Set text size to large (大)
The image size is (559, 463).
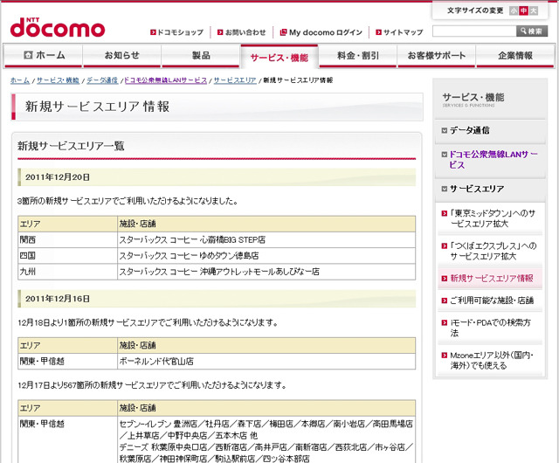534,10
